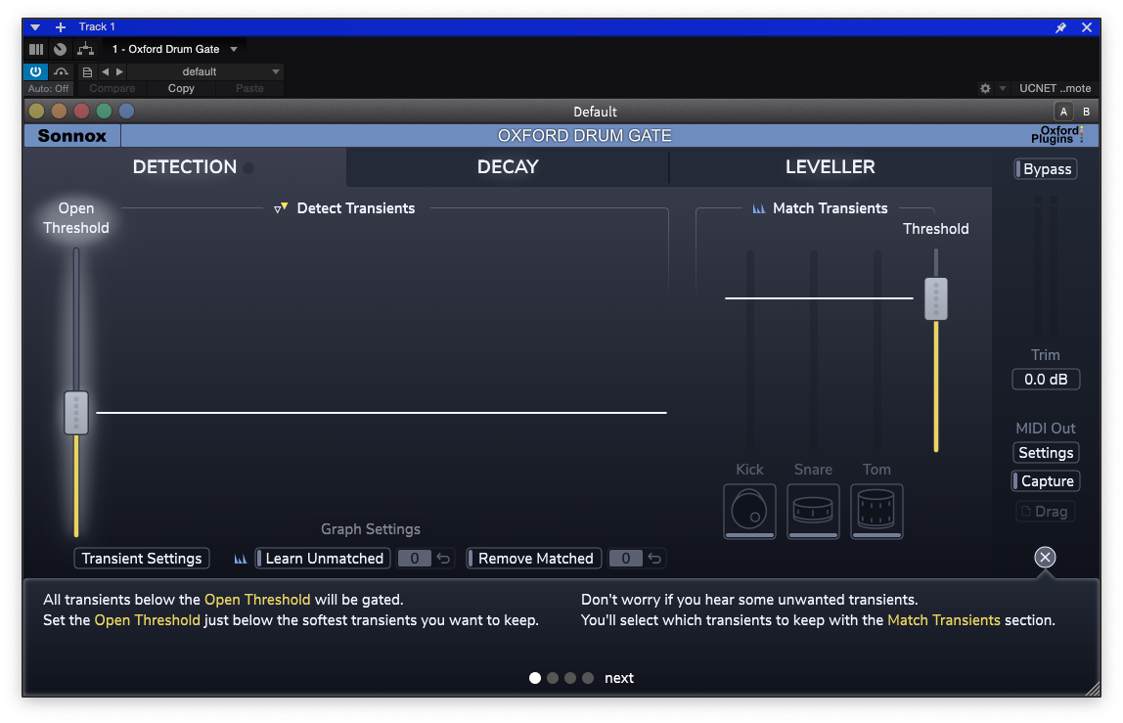1123x723 pixels.
Task: Close the tutorial help panel
Action: tap(1045, 557)
